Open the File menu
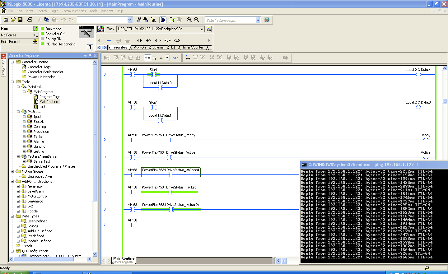The height and width of the screenshot is (274, 448). [x=10, y=11]
